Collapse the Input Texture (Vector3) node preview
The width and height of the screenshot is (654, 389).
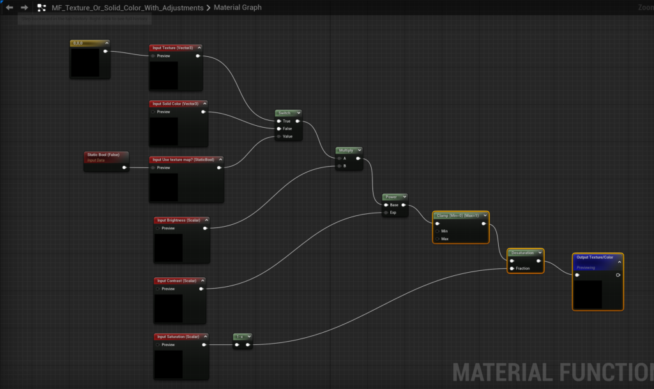(x=199, y=48)
